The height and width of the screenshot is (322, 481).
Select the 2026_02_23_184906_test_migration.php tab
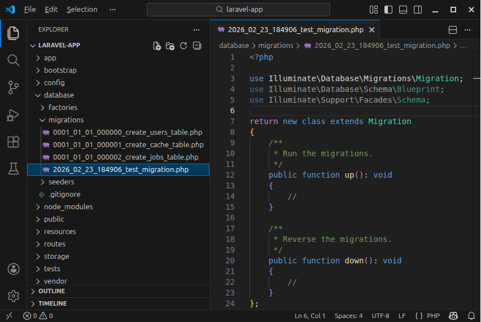295,30
